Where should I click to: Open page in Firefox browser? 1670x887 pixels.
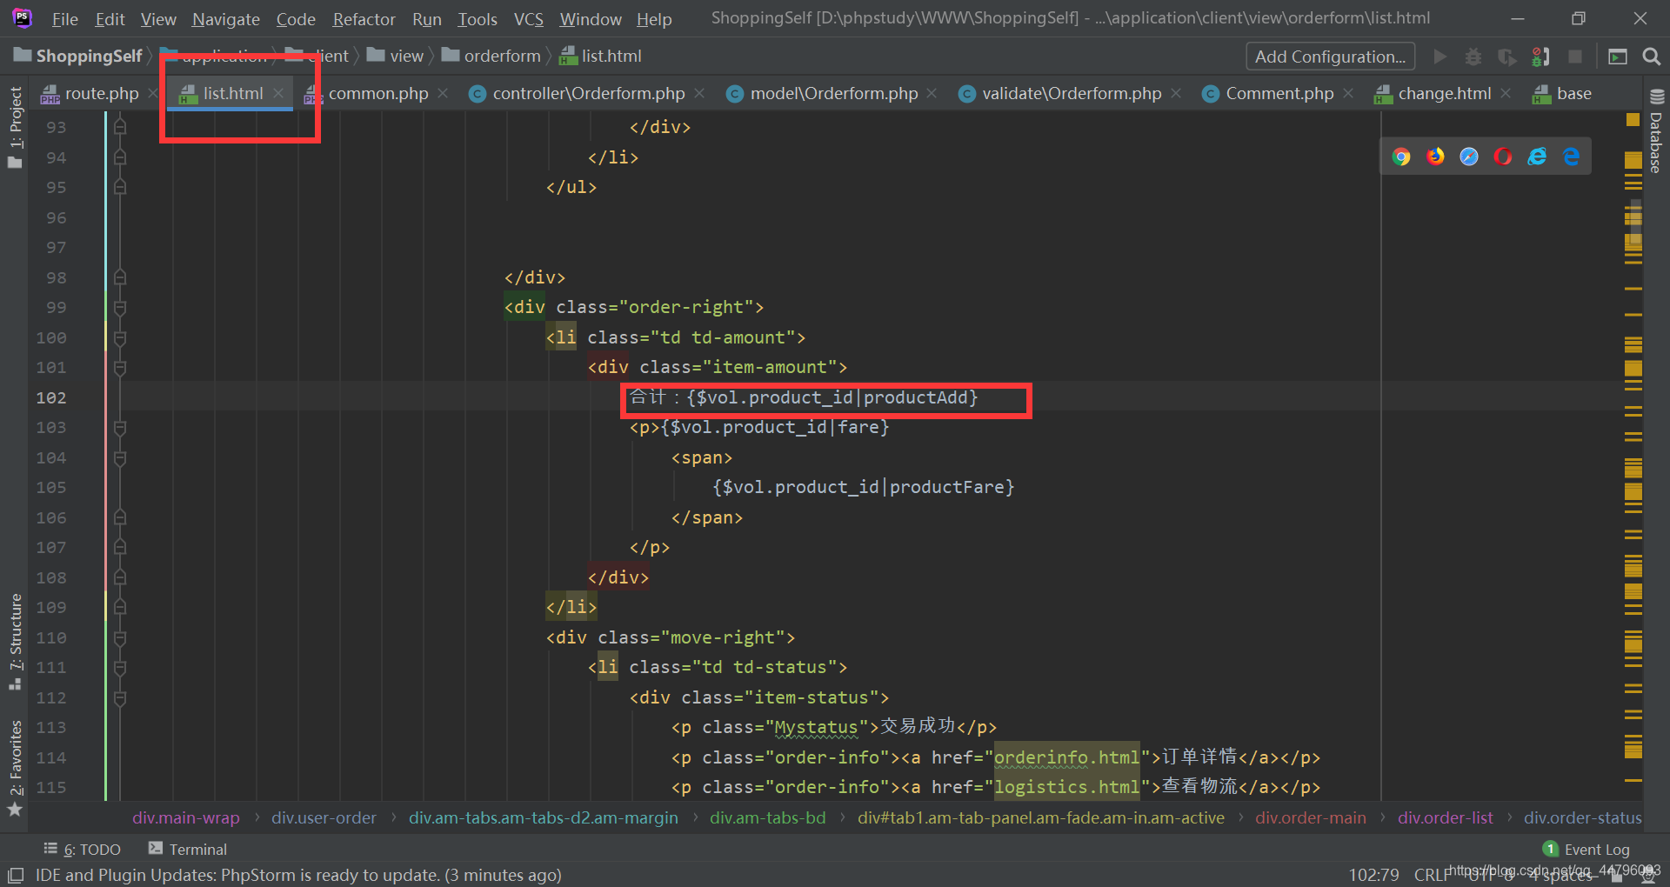pyautogui.click(x=1435, y=157)
